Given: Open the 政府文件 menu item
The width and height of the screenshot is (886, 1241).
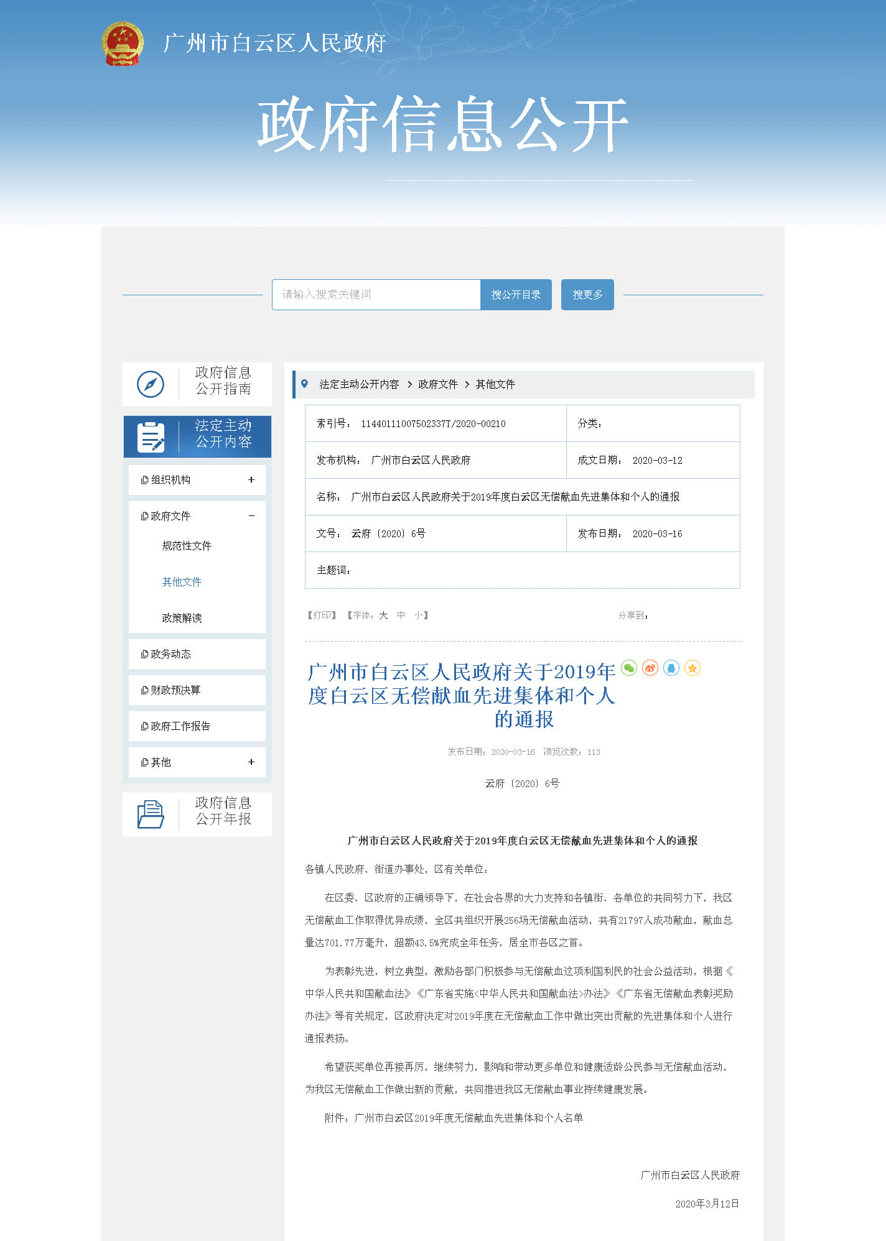Looking at the screenshot, I should pos(170,516).
